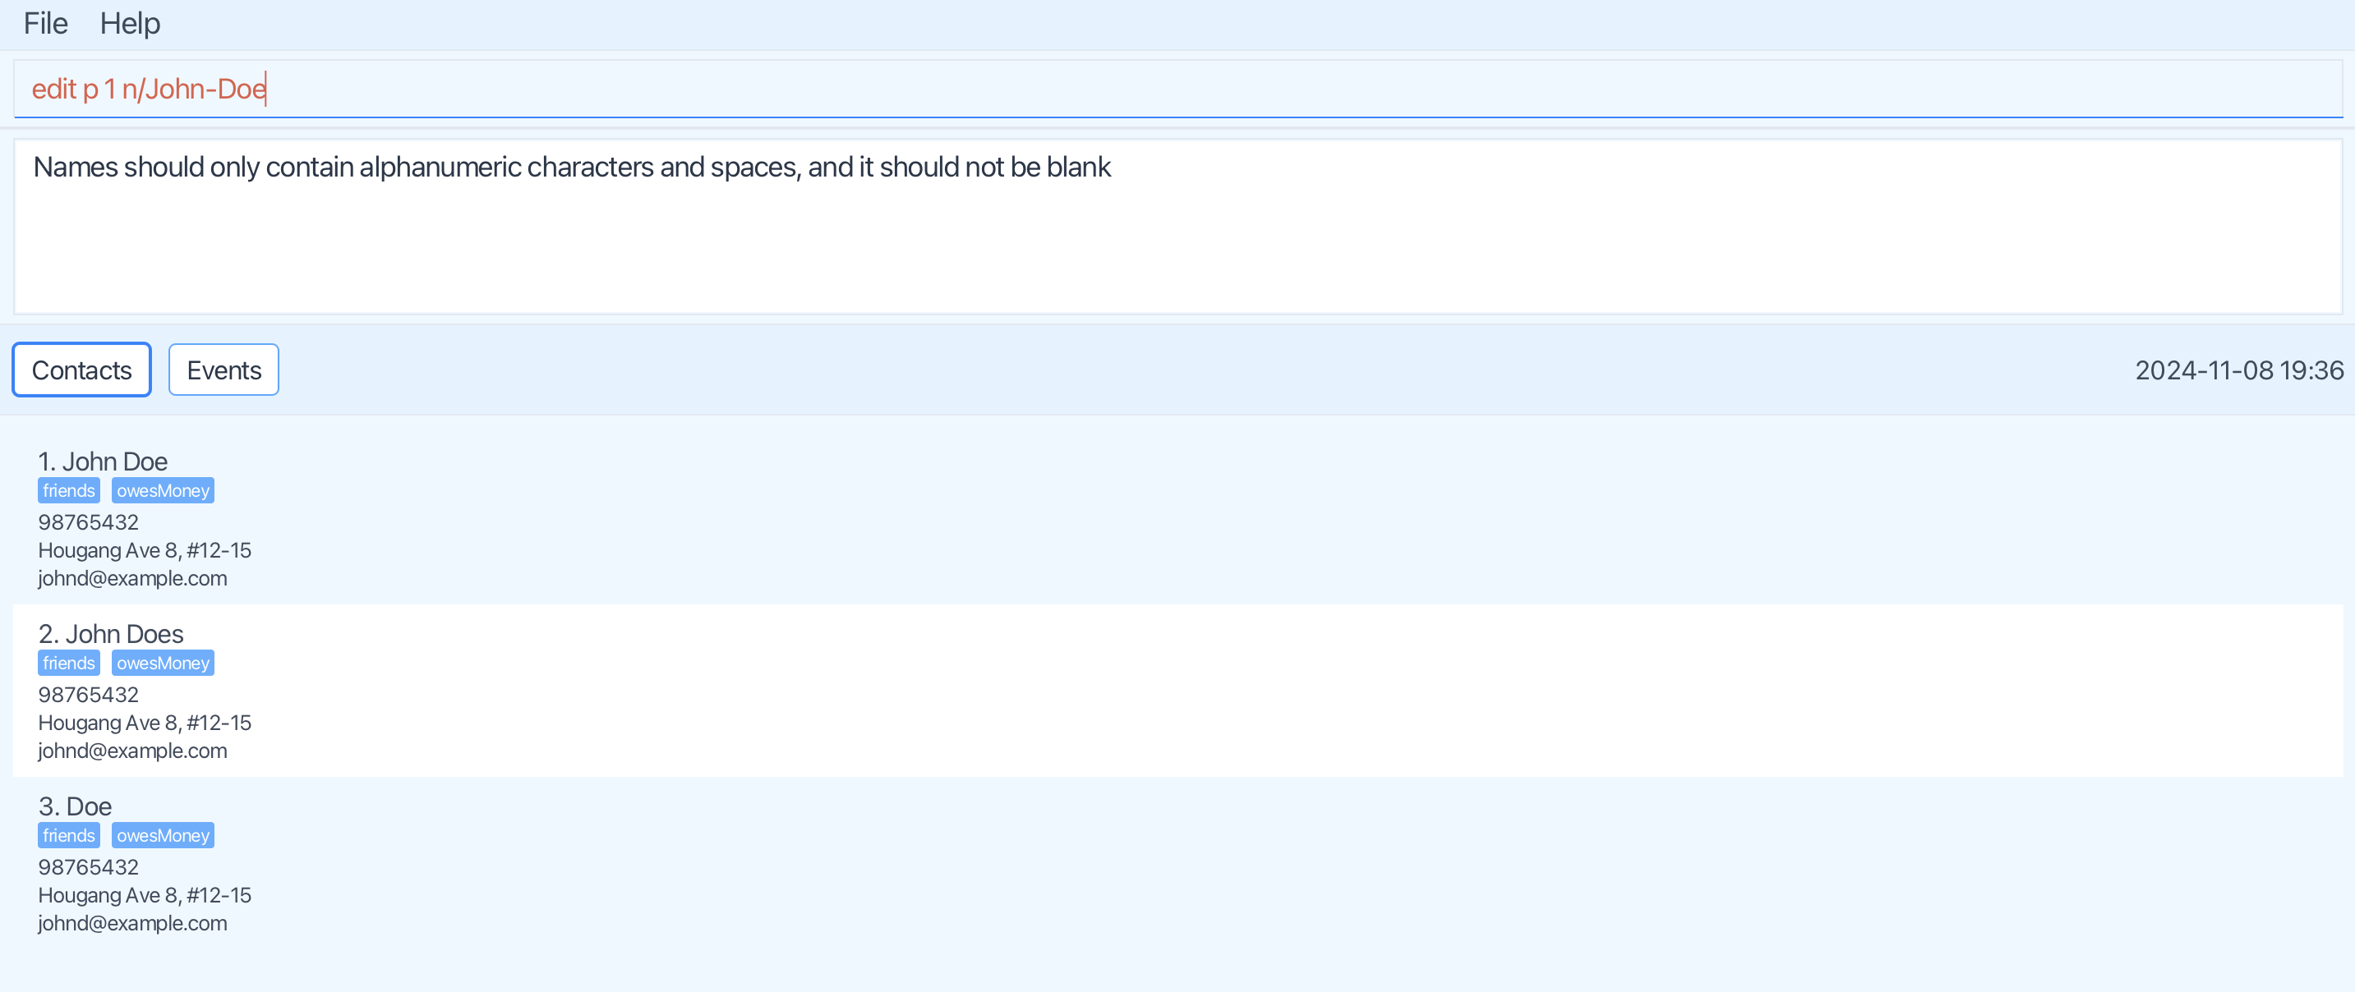Click the date and time display
This screenshot has height=992, width=2355.
pyautogui.click(x=2238, y=370)
